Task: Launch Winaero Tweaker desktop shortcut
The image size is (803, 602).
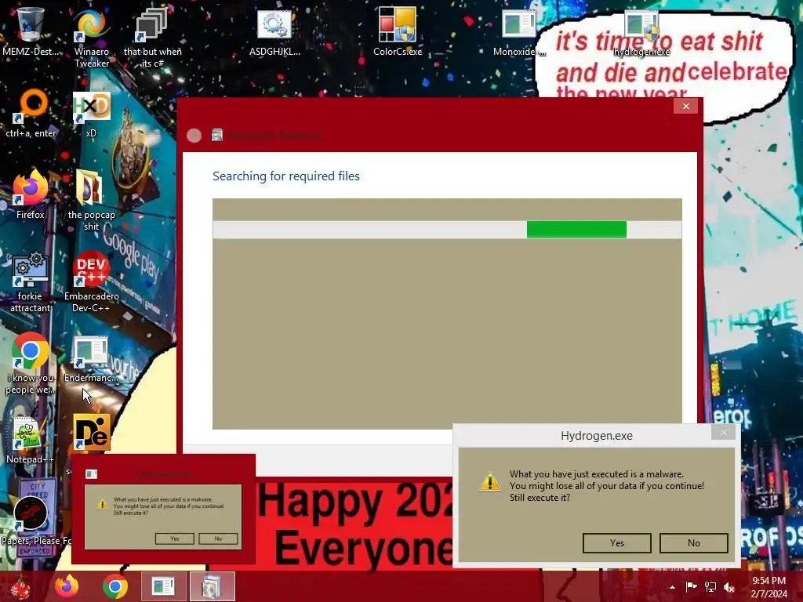Action: [x=91, y=38]
